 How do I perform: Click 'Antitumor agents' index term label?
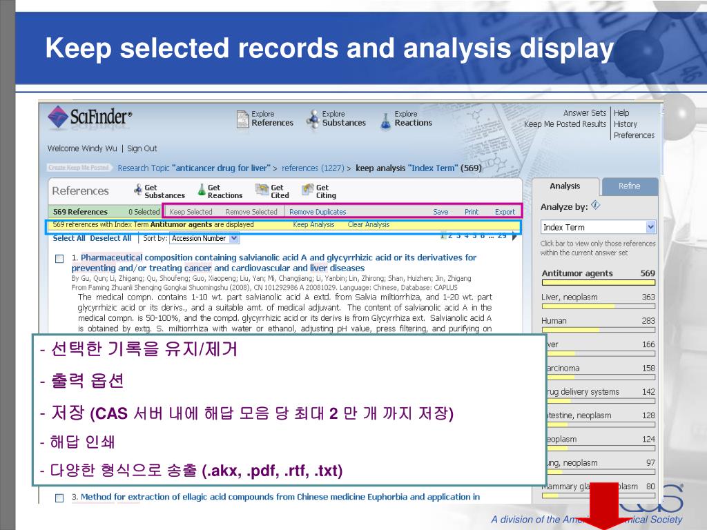[577, 273]
